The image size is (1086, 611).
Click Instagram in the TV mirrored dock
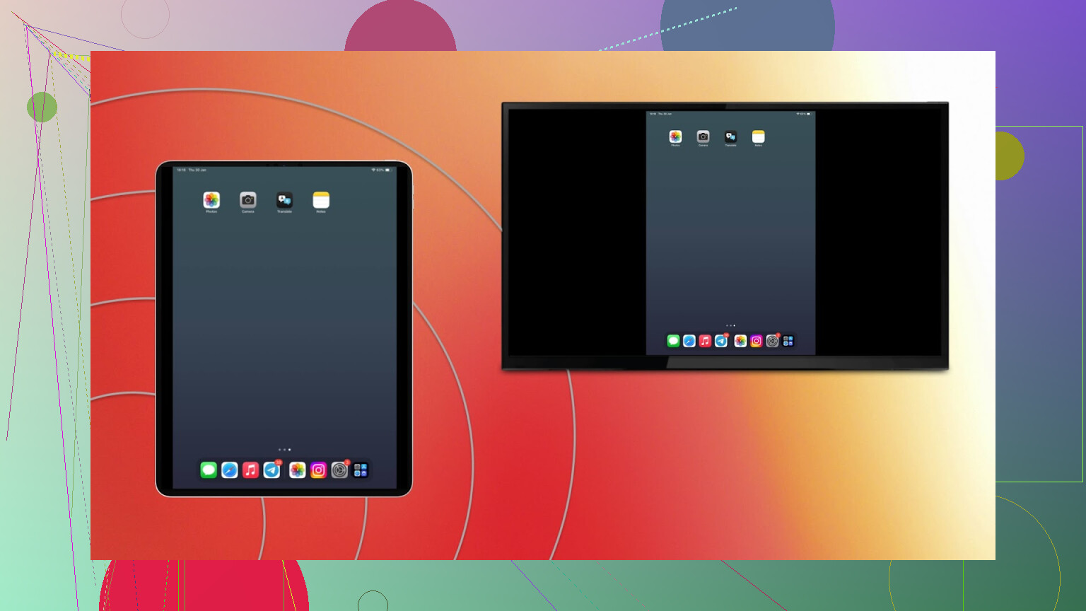tap(757, 341)
